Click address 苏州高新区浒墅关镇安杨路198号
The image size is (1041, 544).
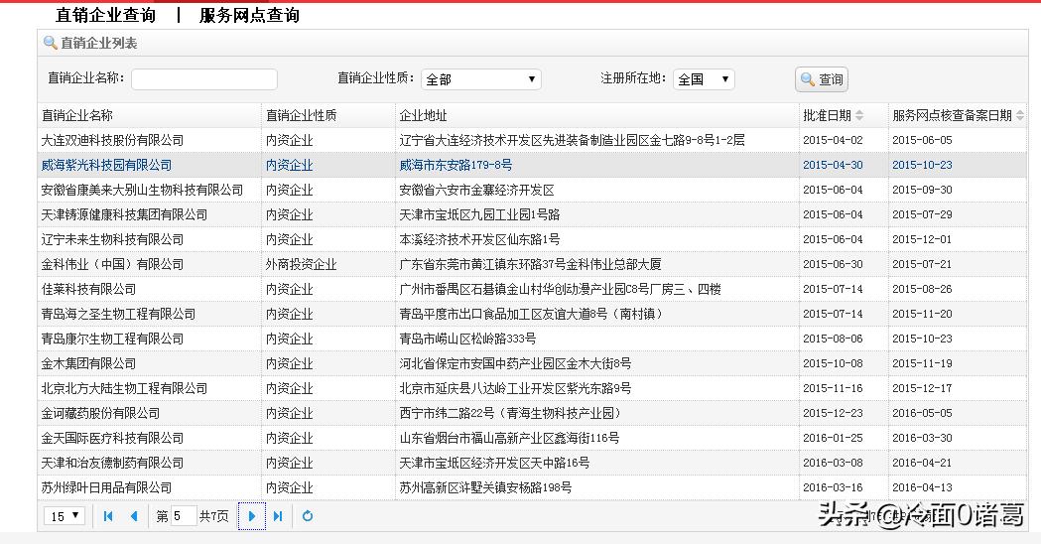[485, 487]
